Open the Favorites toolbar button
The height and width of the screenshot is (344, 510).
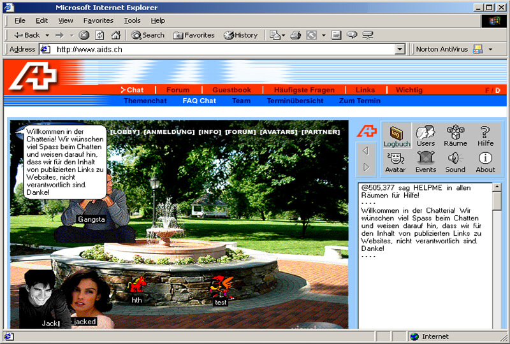pos(194,35)
